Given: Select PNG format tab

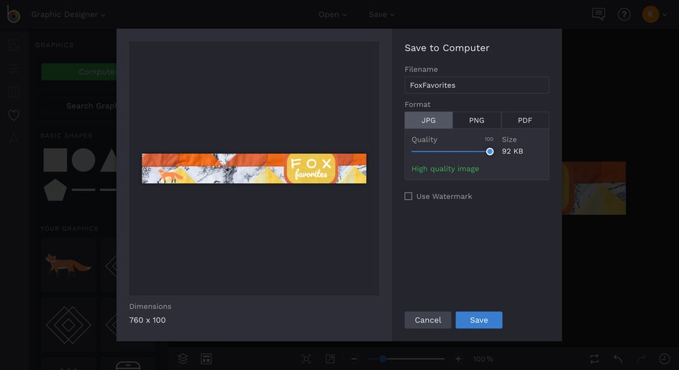Looking at the screenshot, I should (477, 120).
